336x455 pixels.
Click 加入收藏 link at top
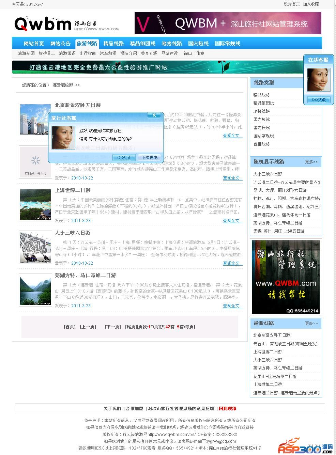(x=311, y=4)
